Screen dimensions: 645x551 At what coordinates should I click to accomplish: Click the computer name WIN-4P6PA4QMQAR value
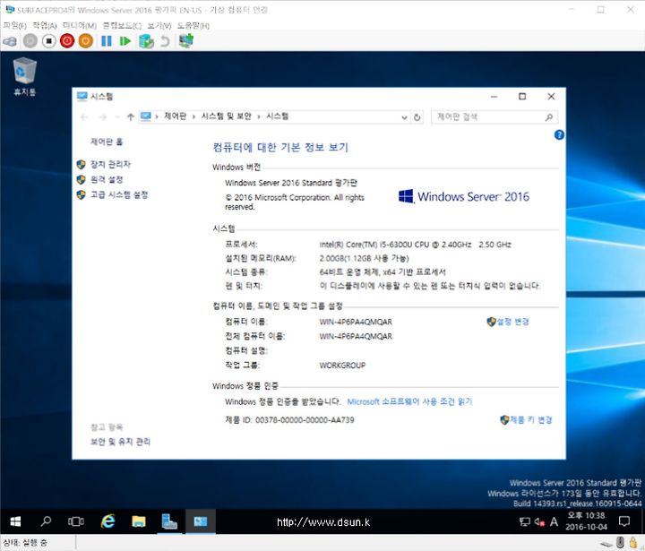(356, 322)
